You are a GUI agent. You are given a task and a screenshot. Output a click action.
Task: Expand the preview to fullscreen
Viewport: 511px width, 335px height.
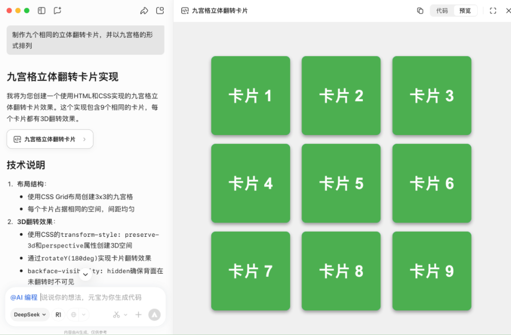coord(492,10)
